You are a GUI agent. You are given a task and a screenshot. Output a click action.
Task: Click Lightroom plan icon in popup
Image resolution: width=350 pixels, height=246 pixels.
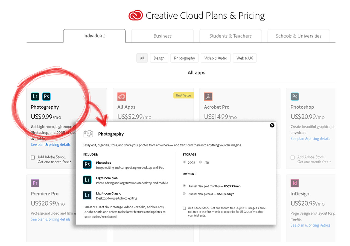click(87, 180)
